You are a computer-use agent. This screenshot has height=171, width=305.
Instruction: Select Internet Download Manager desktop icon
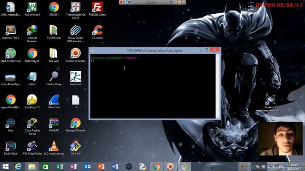(x=32, y=34)
